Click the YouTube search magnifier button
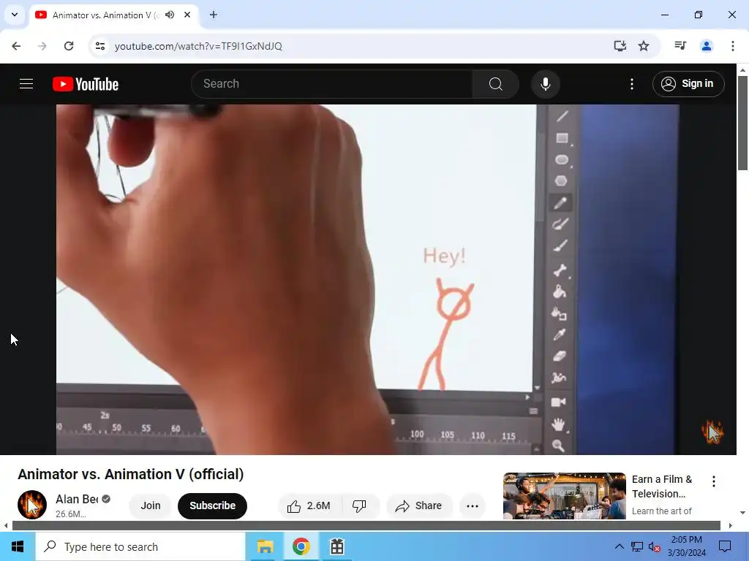Viewport: 749px width, 561px height. coord(495,84)
